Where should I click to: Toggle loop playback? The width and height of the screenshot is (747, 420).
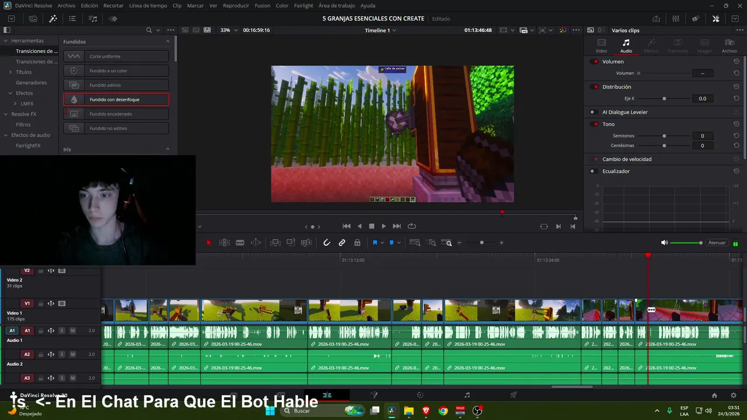pos(411,226)
